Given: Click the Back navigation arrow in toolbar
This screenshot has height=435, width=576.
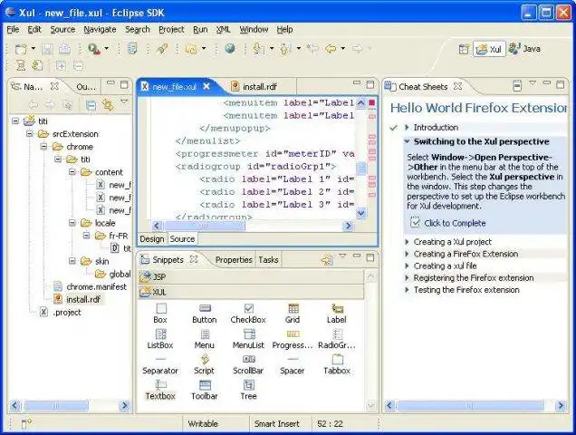Looking at the screenshot, I should [x=331, y=49].
